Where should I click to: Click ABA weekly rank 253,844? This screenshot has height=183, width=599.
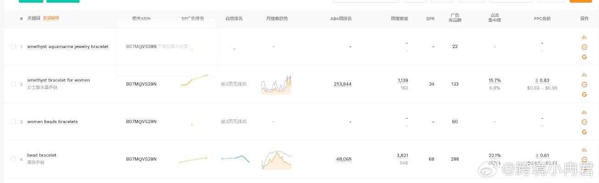coord(342,84)
